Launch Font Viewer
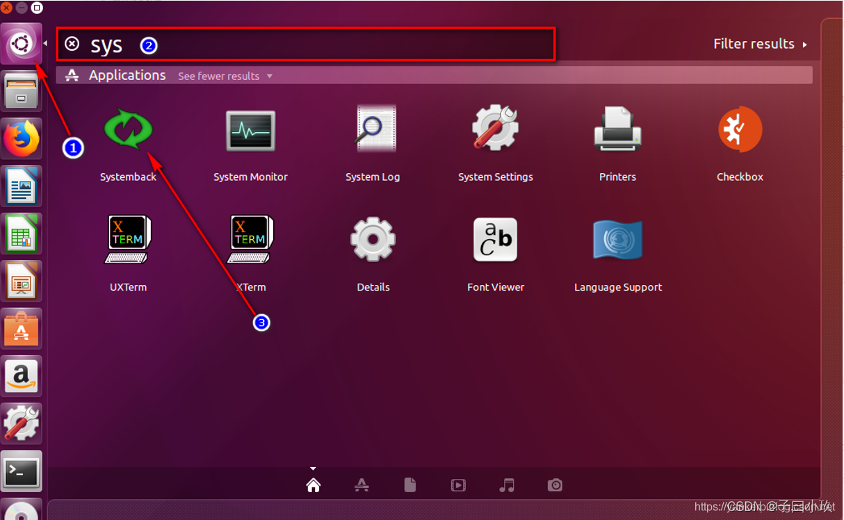This screenshot has width=844, height=520. pos(495,239)
